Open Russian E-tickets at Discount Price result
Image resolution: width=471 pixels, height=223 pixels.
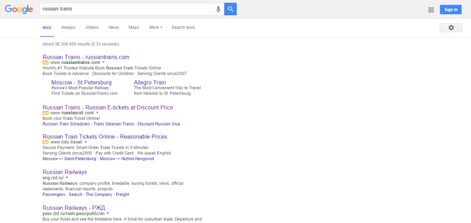(108, 107)
